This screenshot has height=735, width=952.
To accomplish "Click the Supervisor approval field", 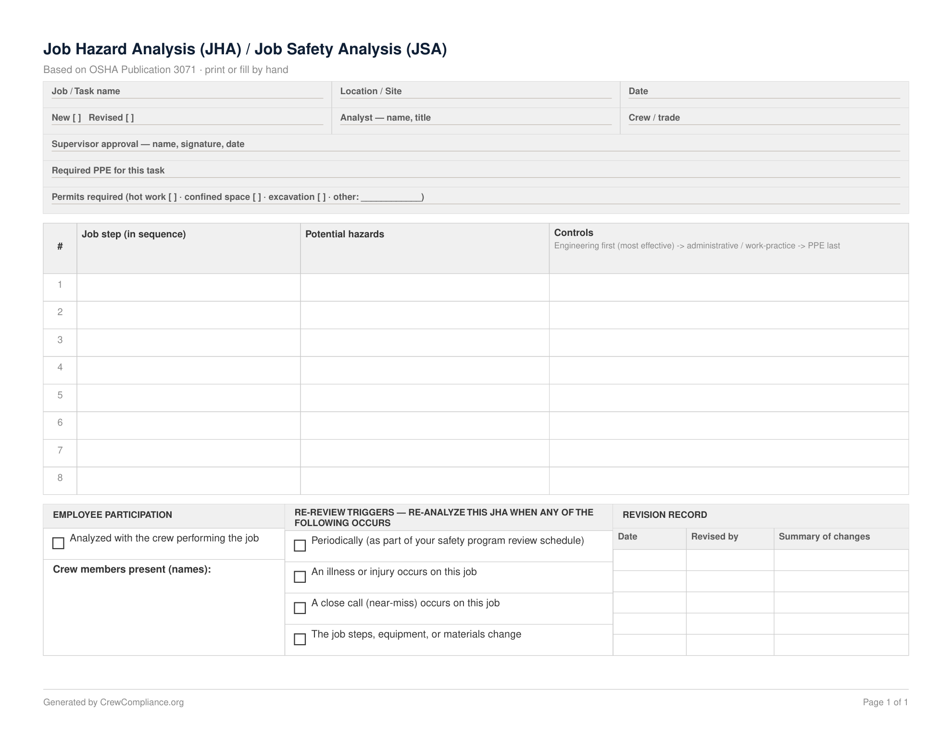I will pyautogui.click(x=476, y=147).
